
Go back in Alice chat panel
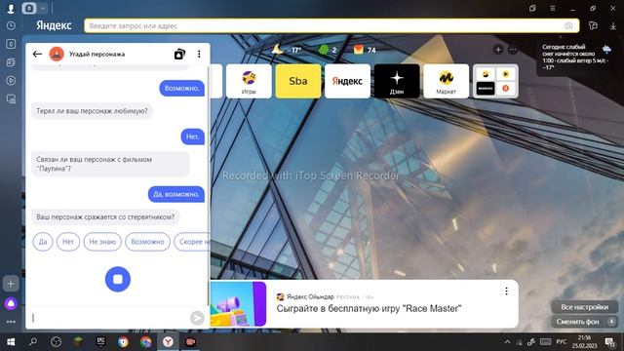point(37,54)
